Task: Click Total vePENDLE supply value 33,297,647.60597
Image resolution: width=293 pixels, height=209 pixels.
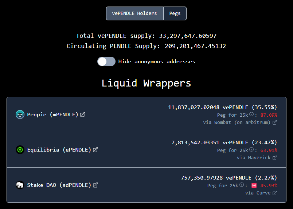Action: point(188,36)
